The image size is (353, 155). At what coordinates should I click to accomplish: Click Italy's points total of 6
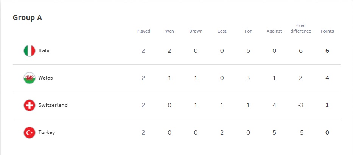327,51
